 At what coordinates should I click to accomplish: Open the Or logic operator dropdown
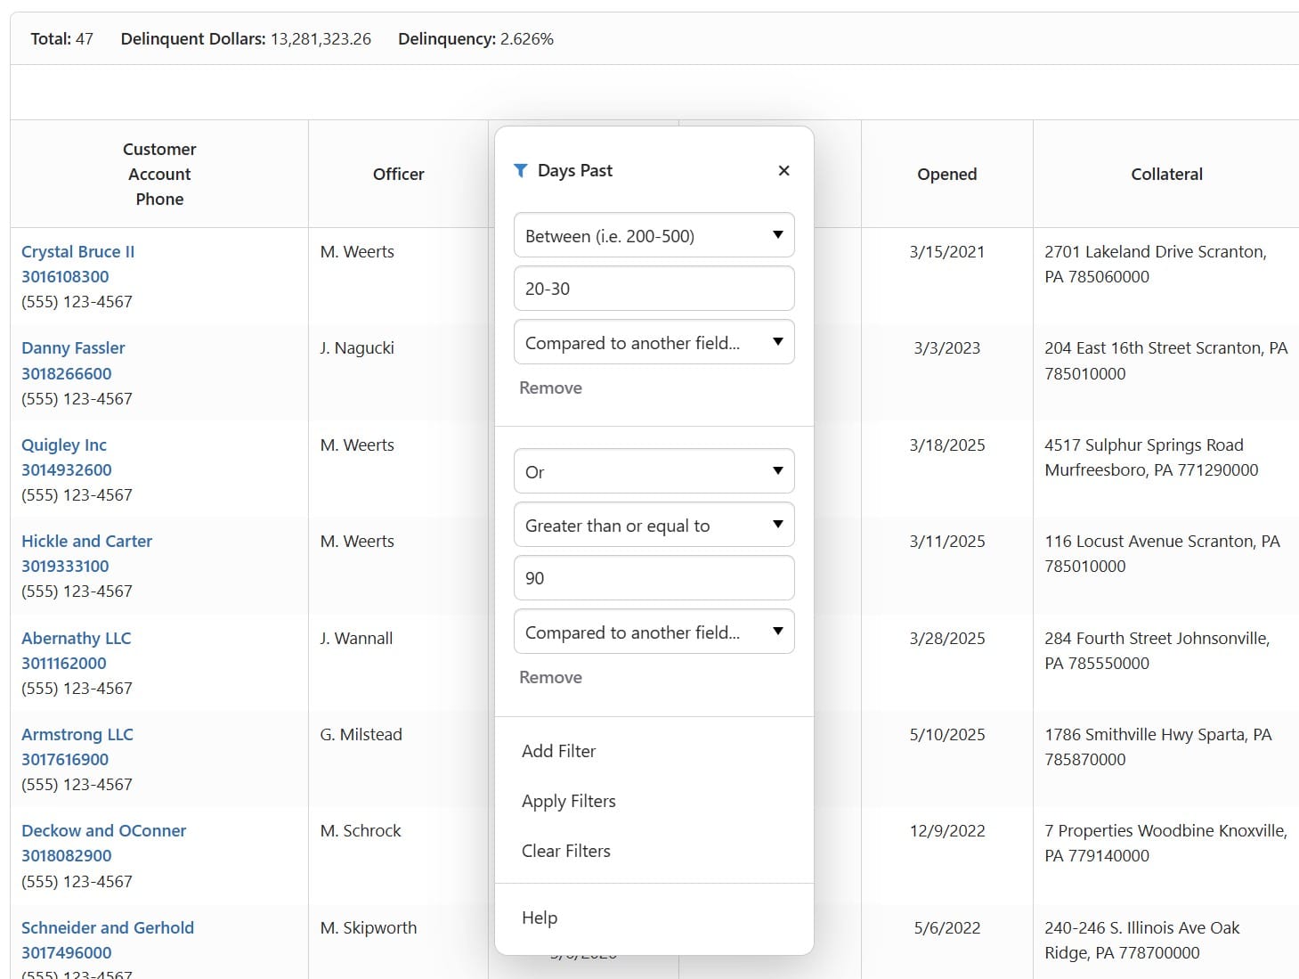(654, 471)
